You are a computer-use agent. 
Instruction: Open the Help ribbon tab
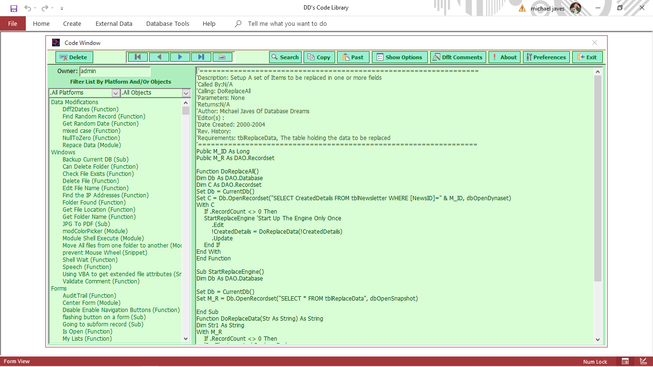[209, 23]
